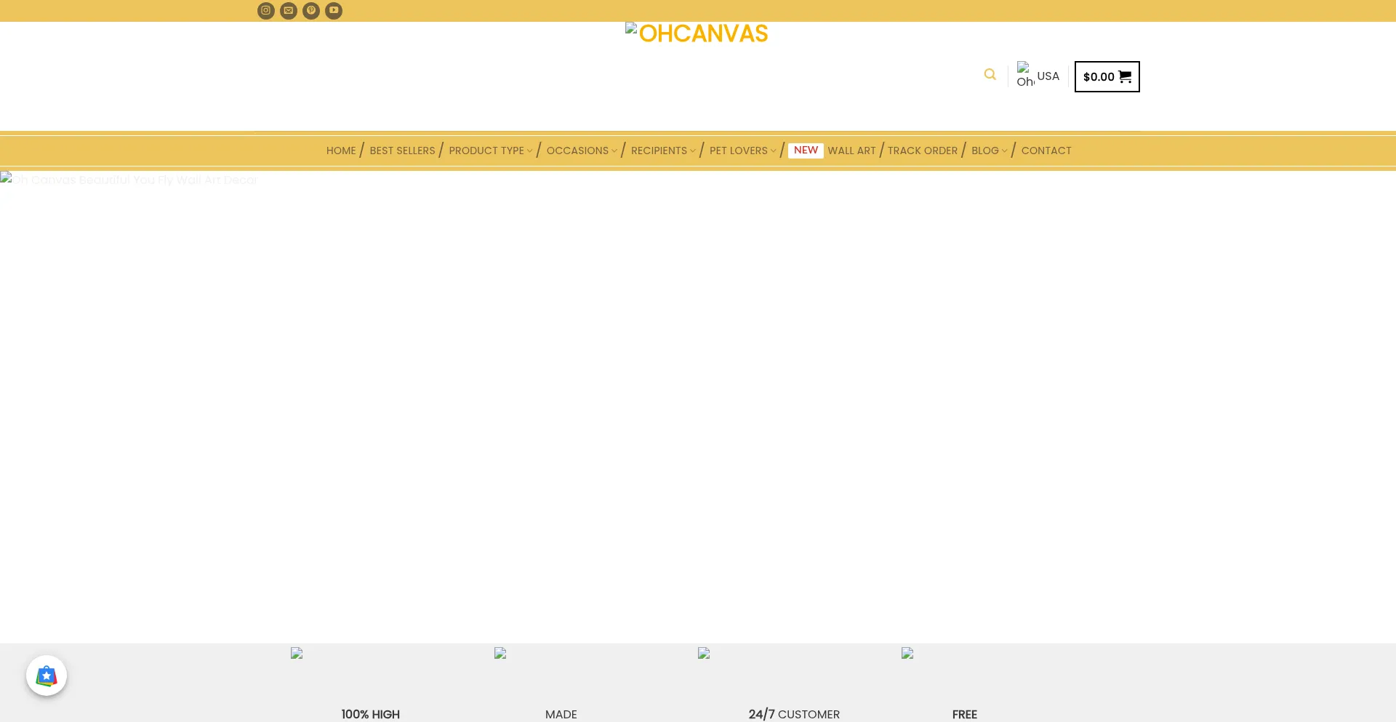This screenshot has width=1396, height=722.
Task: Click the email envelope icon
Action: pos(289,11)
